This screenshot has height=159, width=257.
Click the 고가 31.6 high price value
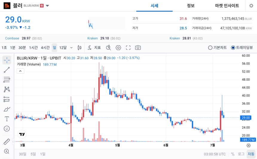pos(183,19)
